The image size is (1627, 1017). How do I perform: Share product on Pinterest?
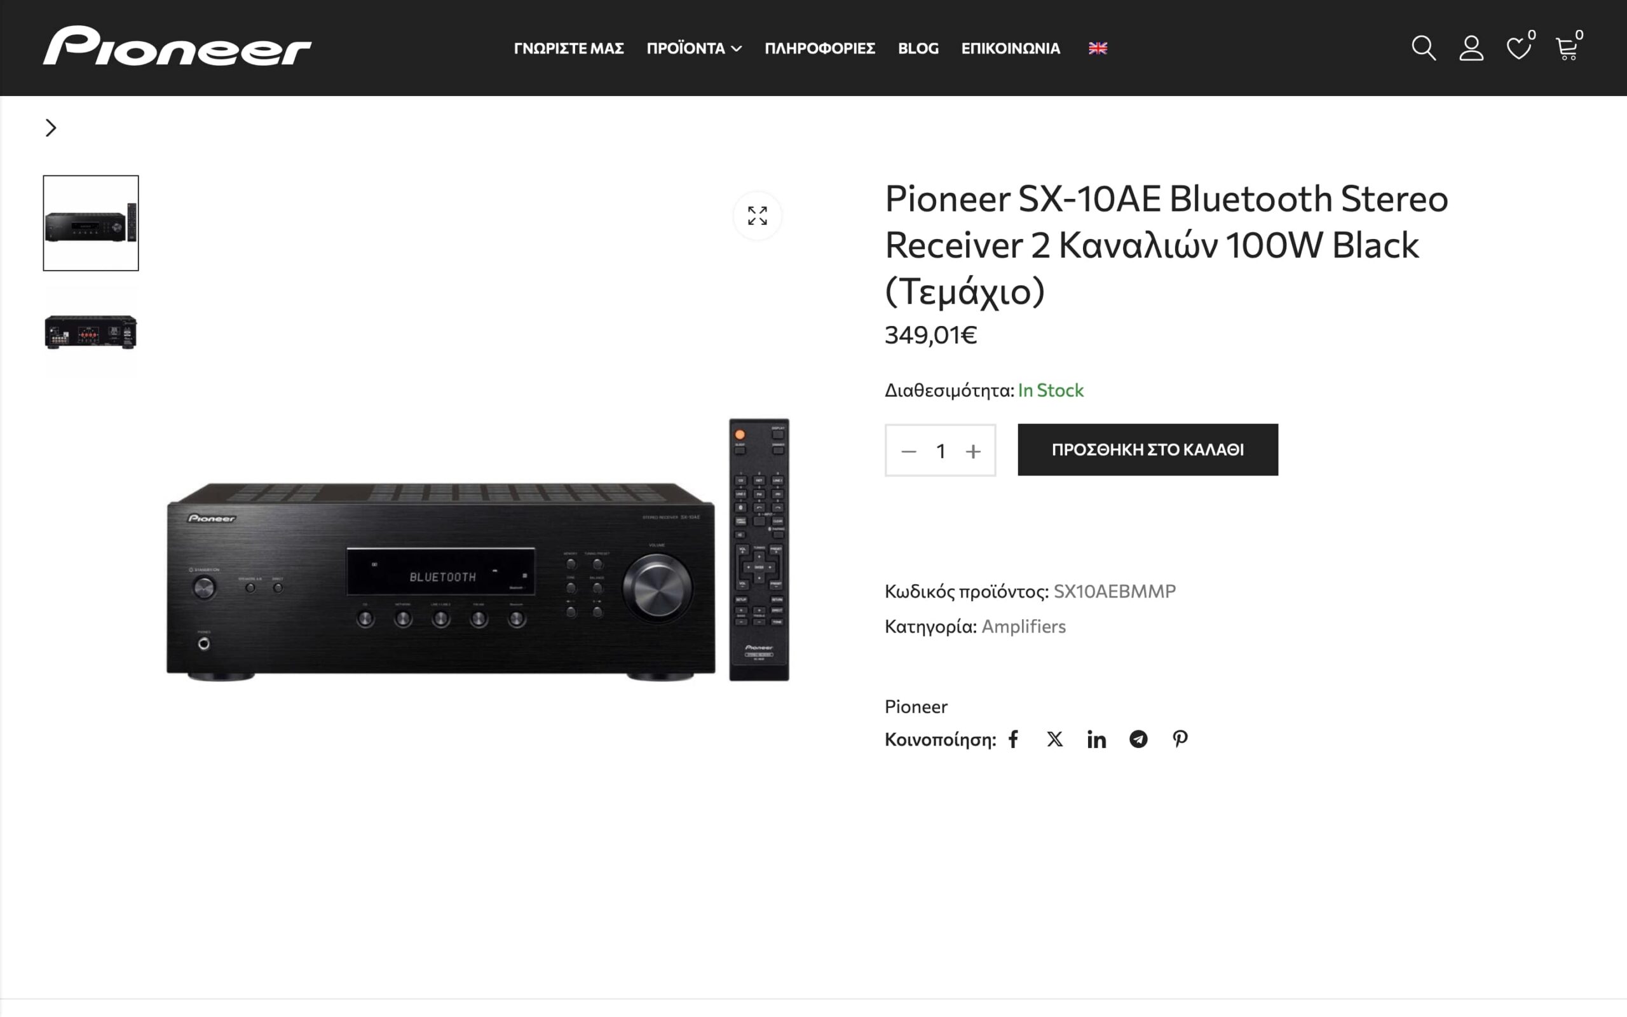click(x=1180, y=739)
